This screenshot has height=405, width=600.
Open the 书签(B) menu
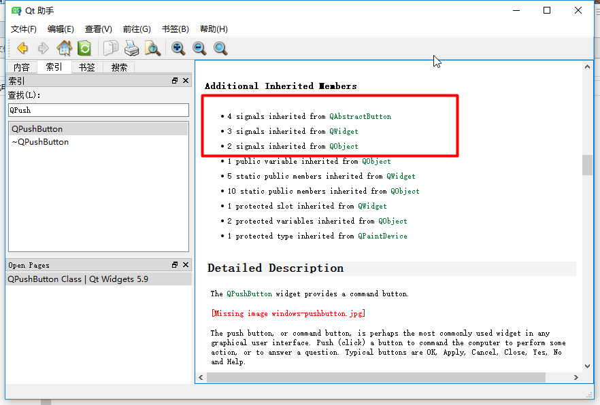coord(176,29)
